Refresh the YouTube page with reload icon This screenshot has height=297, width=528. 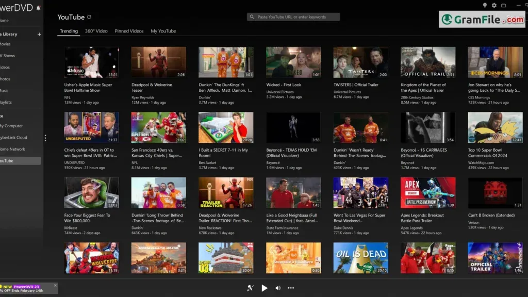click(x=89, y=17)
